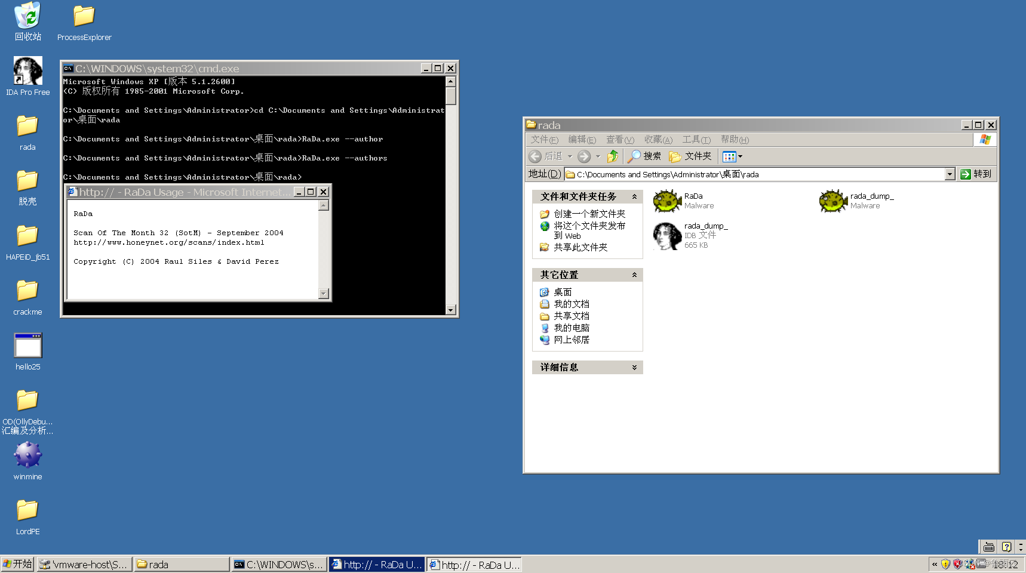
Task: Expand hidden tray icons chevron
Action: [x=935, y=564]
